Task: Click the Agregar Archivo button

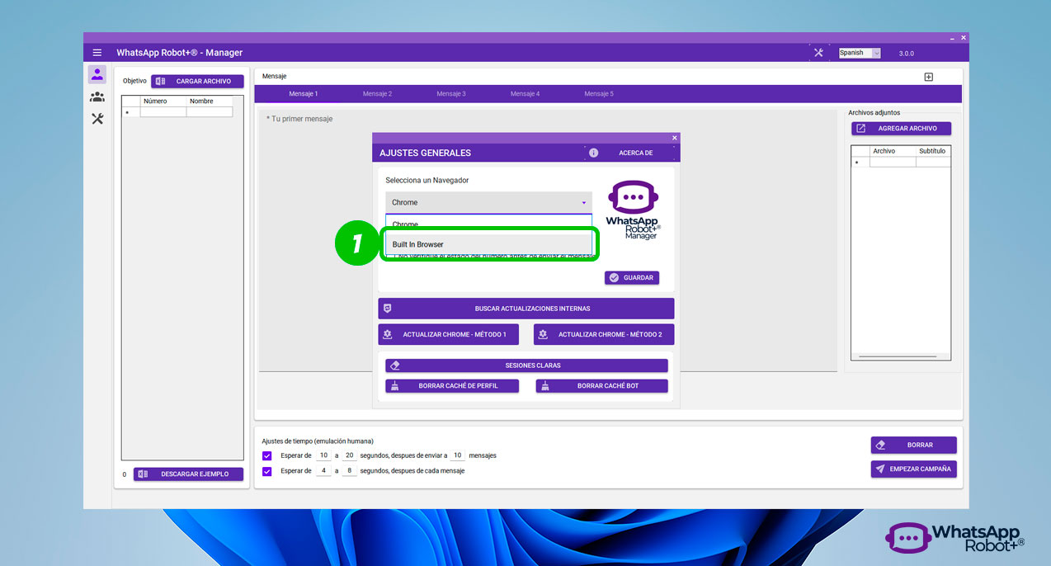Action: click(901, 128)
